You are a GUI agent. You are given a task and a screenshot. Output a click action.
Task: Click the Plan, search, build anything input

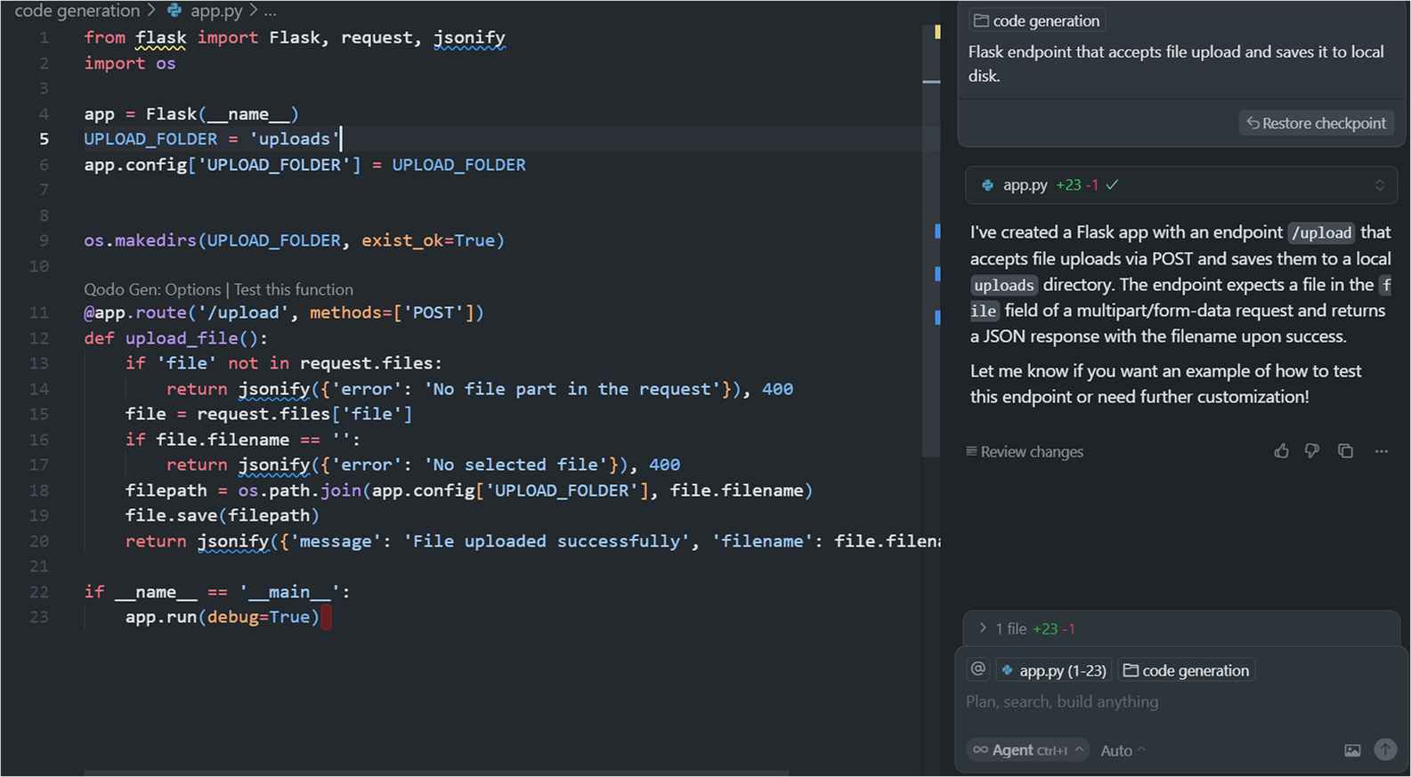coord(1180,701)
